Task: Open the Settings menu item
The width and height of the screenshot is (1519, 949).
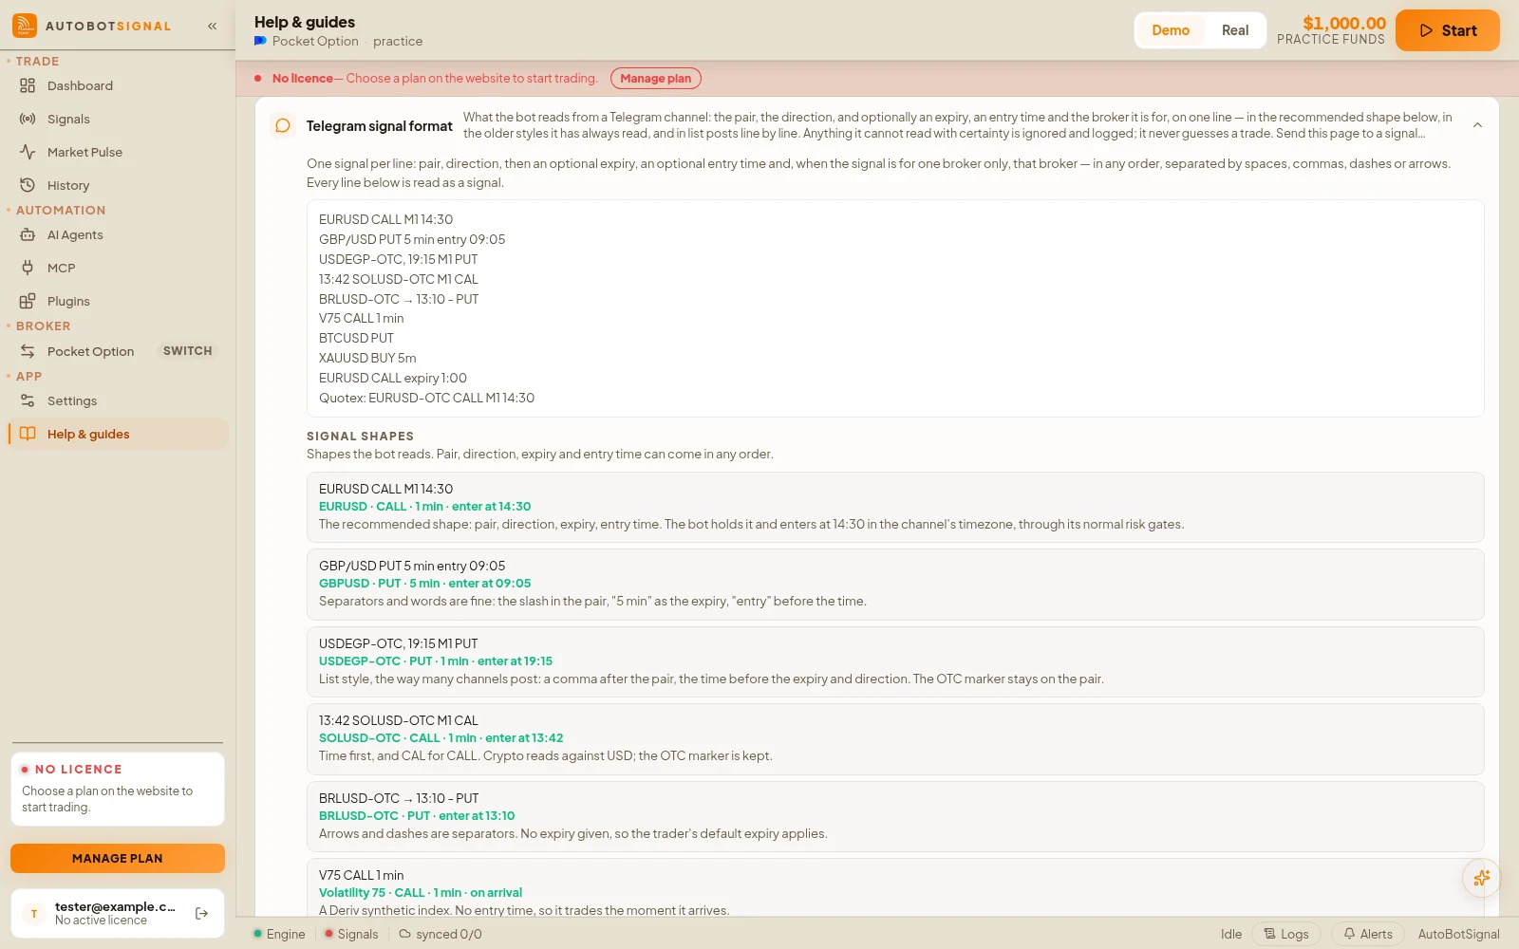Action: [118, 400]
